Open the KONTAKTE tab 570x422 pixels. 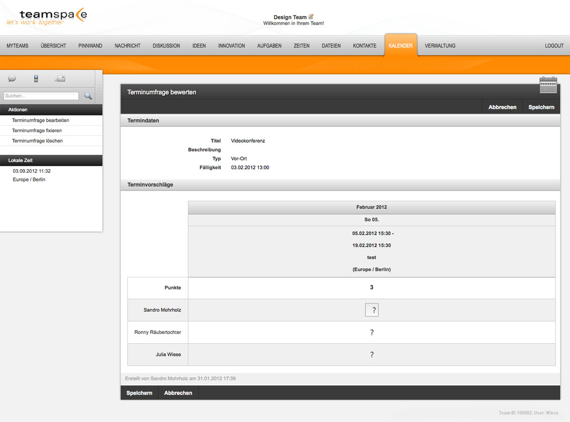[x=364, y=46]
